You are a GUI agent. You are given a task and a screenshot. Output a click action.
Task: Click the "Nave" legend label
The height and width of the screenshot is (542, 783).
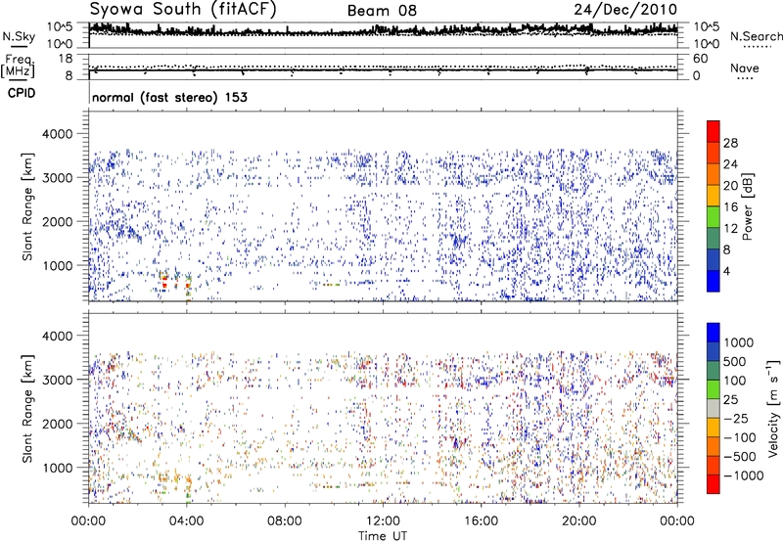coord(745,68)
